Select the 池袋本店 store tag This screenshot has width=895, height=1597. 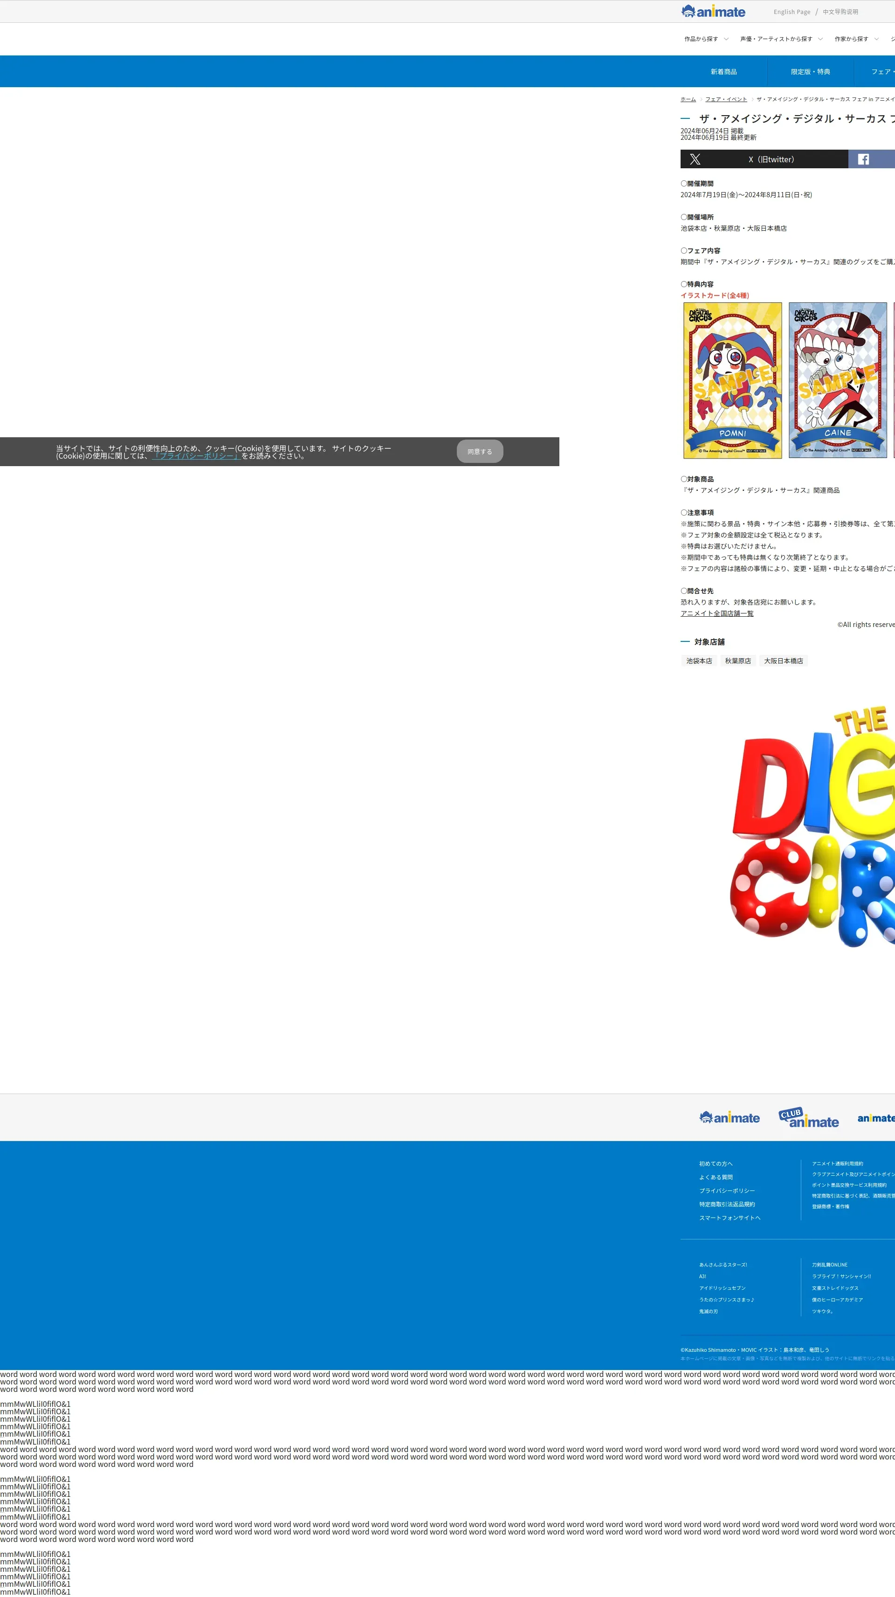pyautogui.click(x=699, y=661)
